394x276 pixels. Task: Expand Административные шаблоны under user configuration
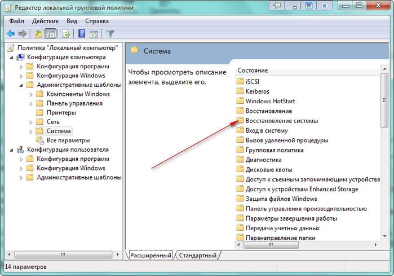[21, 178]
